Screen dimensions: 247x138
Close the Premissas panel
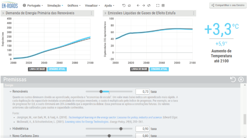click(x=241, y=79)
